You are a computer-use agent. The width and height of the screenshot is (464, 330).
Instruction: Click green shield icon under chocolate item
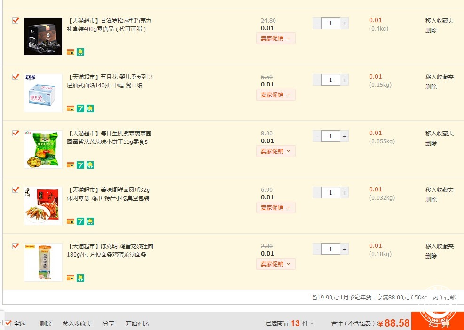(x=80, y=52)
